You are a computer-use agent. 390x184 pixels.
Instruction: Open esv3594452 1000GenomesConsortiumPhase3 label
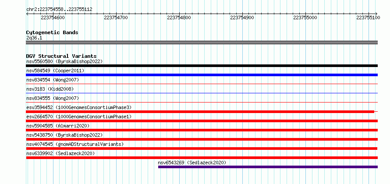pos(79,107)
